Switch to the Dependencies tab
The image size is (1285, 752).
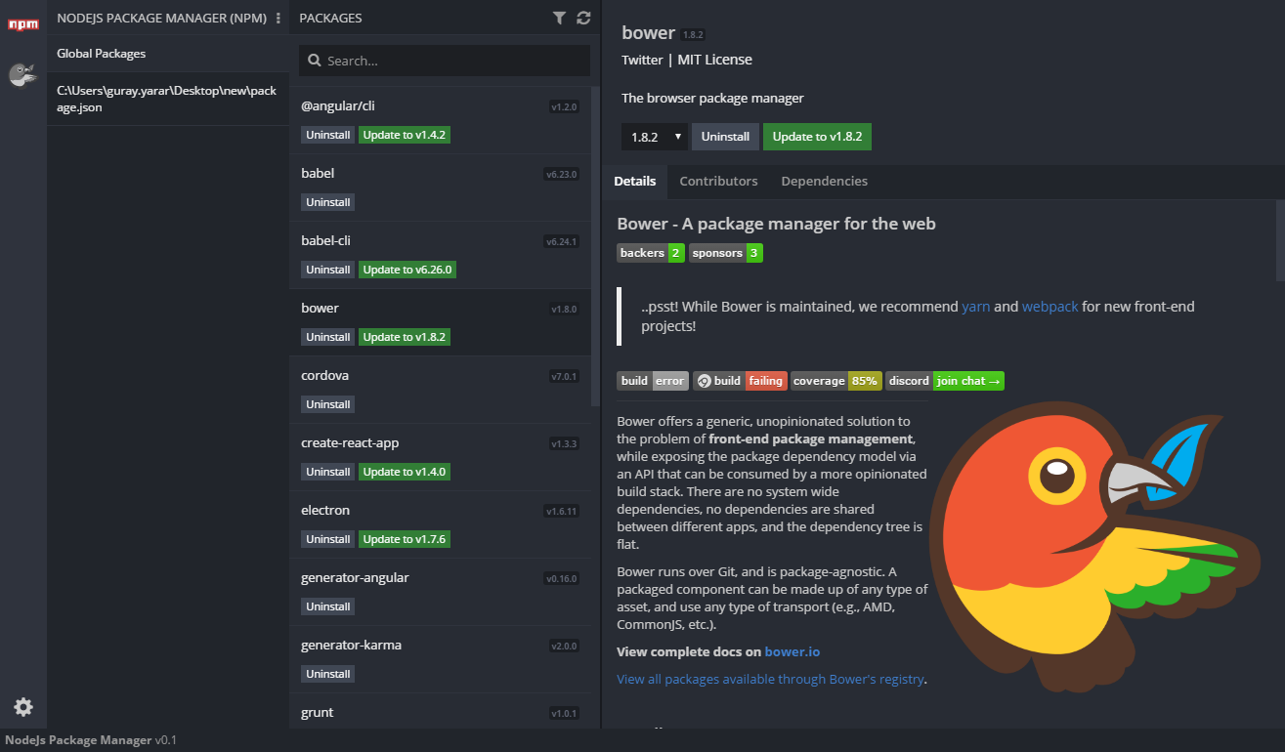(825, 182)
